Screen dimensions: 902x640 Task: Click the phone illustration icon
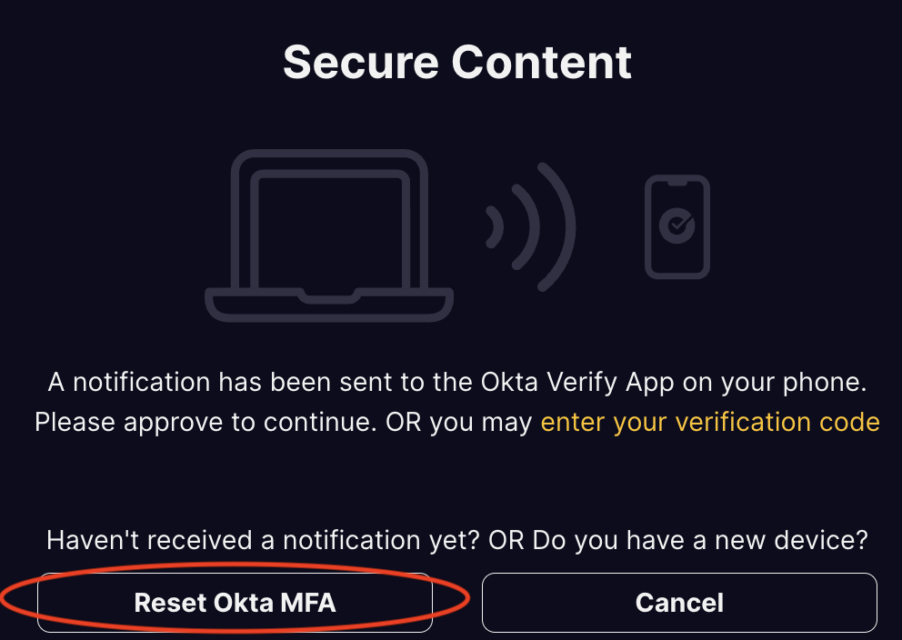(676, 227)
